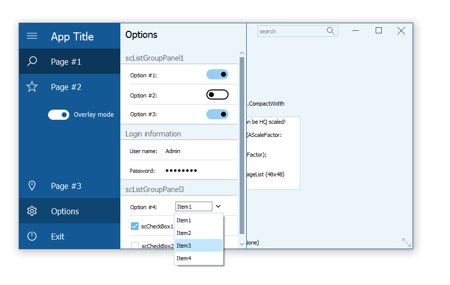Select Item2 from the dropdown list
Screen dimensions: 450x285
coord(199,233)
